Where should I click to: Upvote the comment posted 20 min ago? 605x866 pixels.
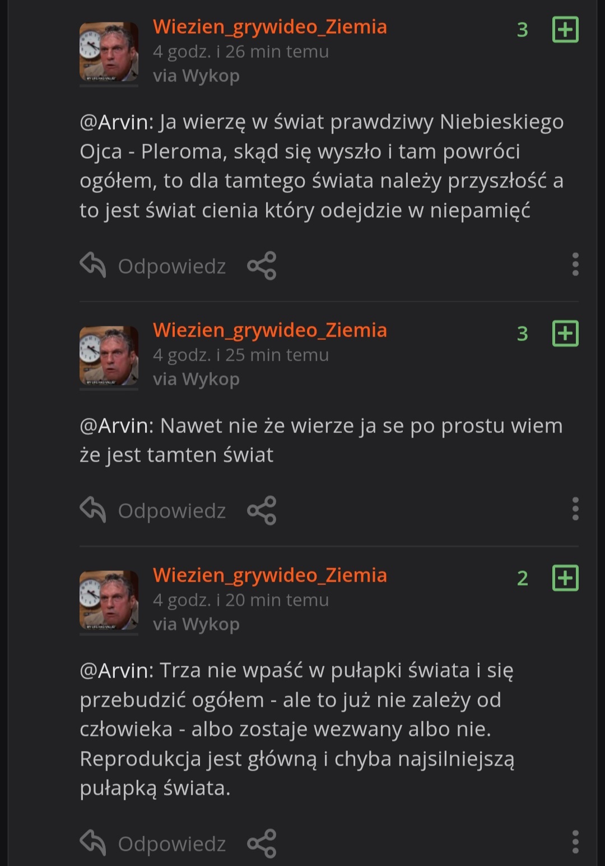tap(565, 578)
